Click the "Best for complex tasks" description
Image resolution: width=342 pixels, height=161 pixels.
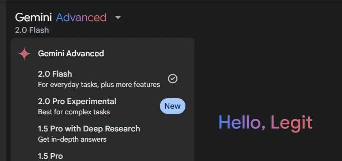tap(74, 112)
